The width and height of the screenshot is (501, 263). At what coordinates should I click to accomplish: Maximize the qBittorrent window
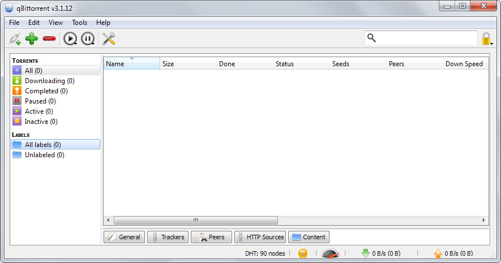pos(463,6)
